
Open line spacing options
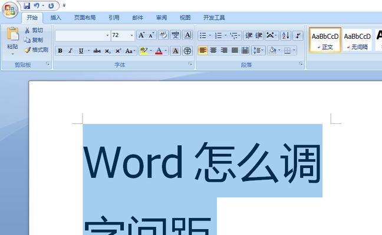(x=257, y=51)
